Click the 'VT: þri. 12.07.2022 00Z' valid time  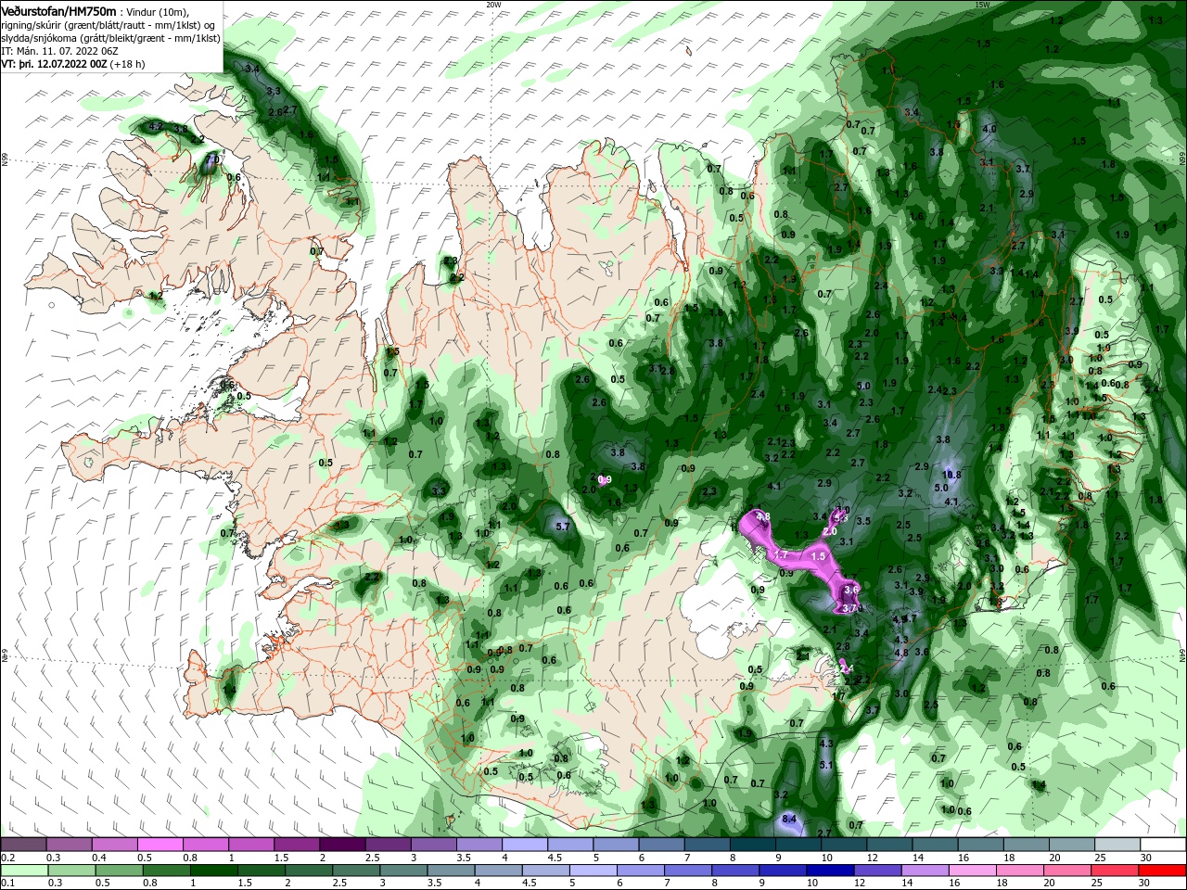tap(54, 65)
